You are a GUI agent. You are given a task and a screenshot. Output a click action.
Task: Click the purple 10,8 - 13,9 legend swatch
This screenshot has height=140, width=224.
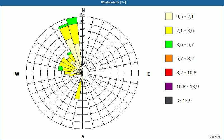click(169, 86)
